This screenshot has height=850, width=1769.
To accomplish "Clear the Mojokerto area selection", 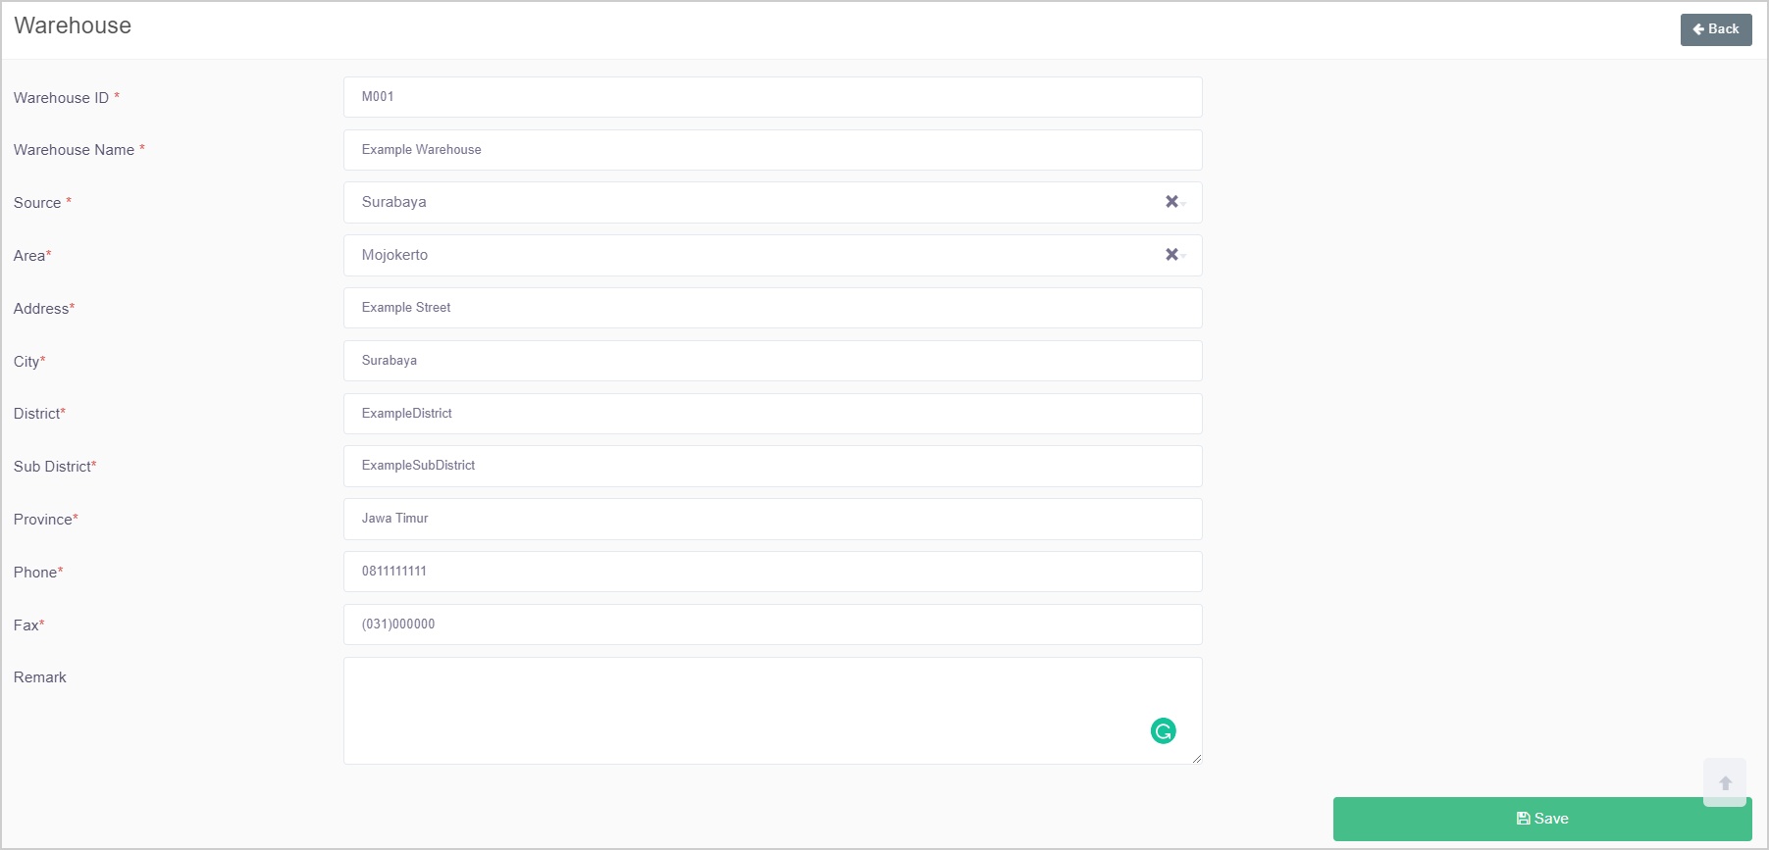I will tap(1171, 255).
